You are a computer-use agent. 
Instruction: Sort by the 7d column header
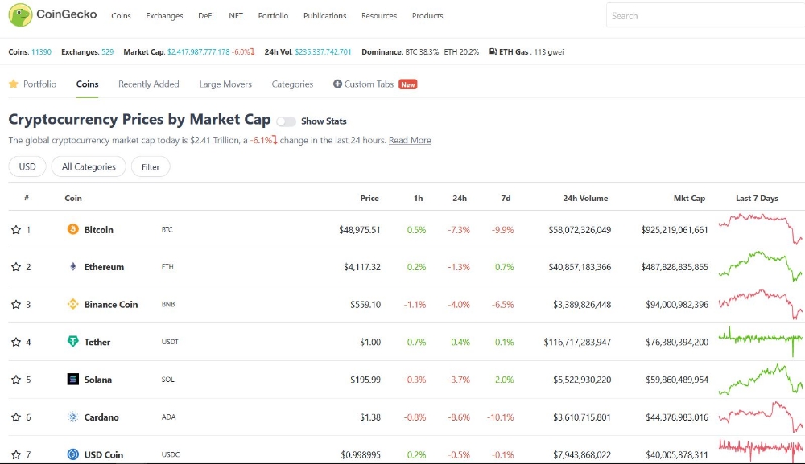click(x=506, y=198)
